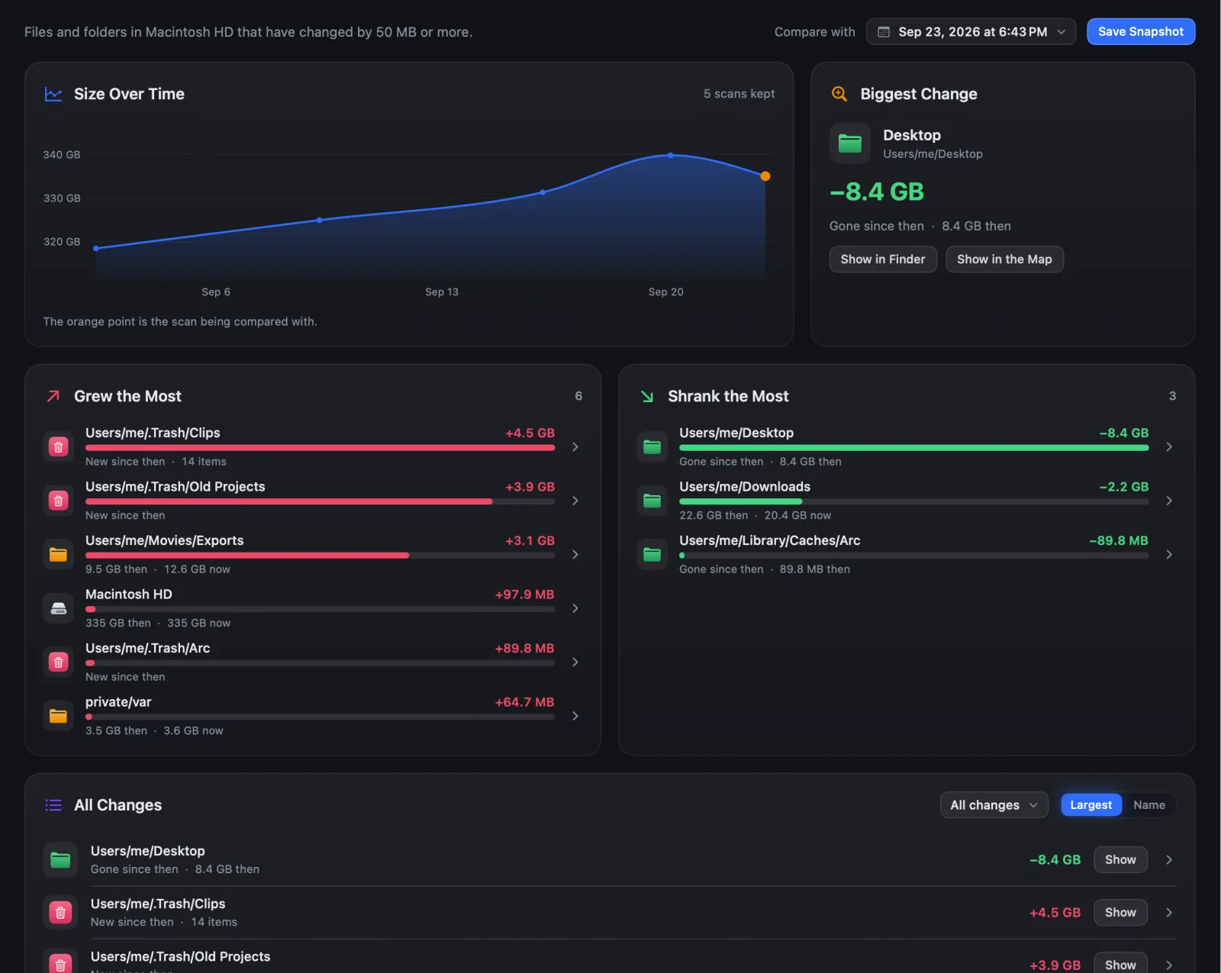Expand the Library/Caches/Arc row chevron
Viewport: 1221px width, 973px height.
click(x=1169, y=555)
